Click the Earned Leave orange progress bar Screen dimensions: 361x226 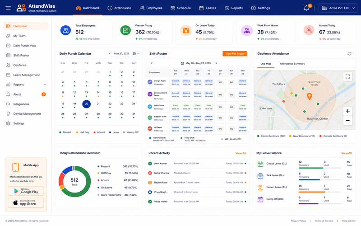coord(312,192)
